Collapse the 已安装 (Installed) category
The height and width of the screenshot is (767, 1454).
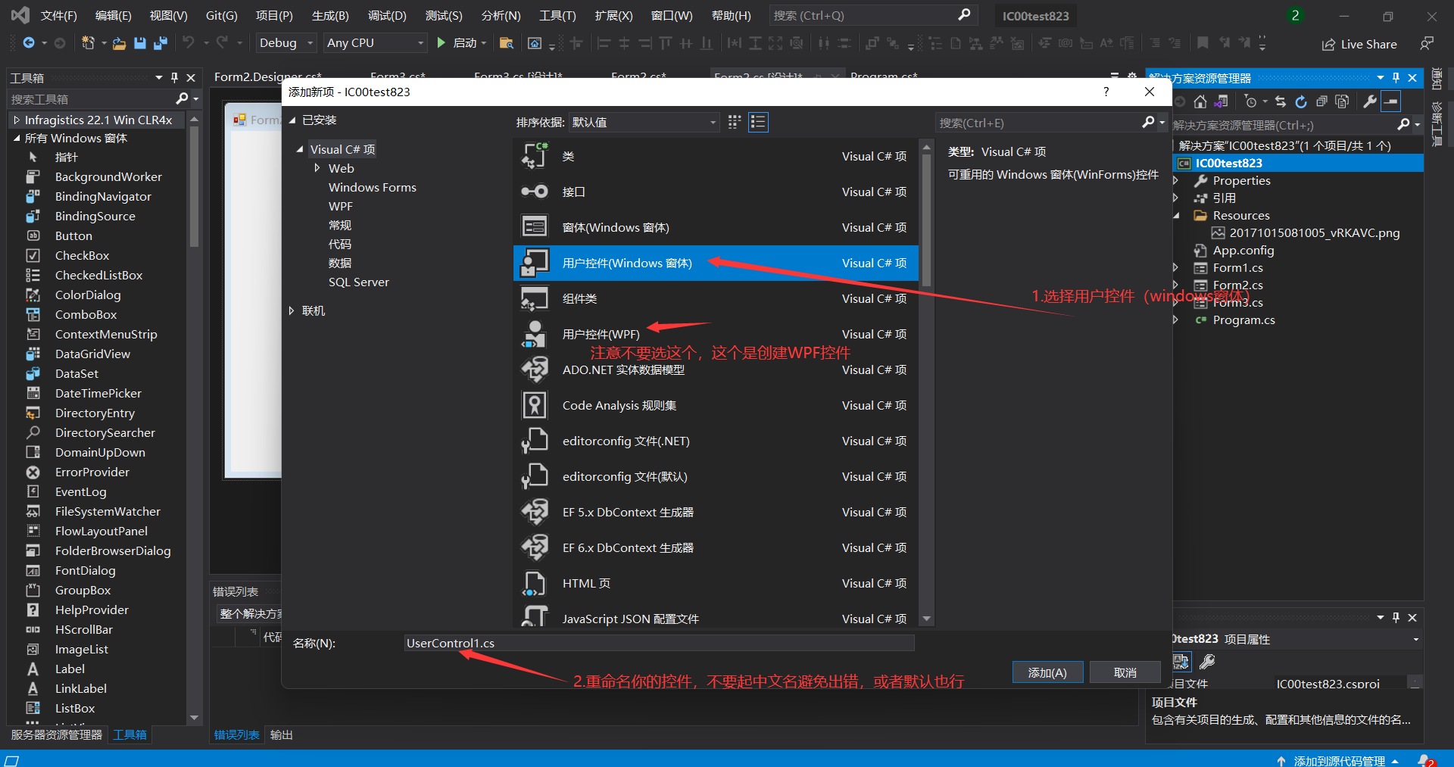(292, 120)
